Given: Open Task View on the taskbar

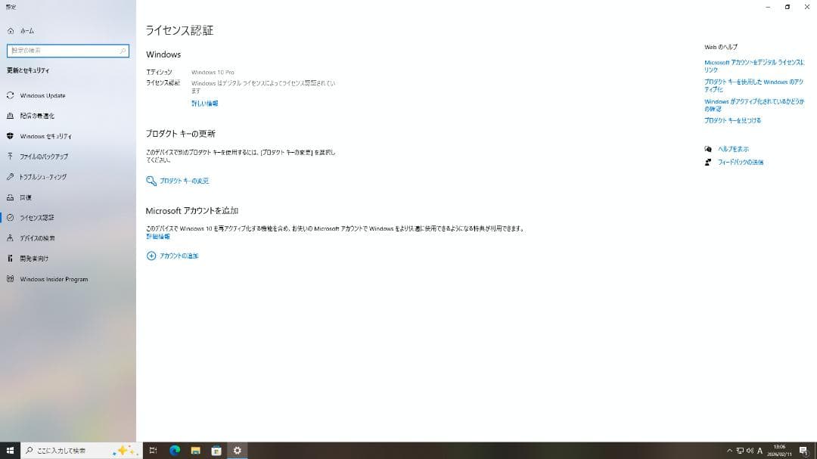Looking at the screenshot, I should coord(153,450).
